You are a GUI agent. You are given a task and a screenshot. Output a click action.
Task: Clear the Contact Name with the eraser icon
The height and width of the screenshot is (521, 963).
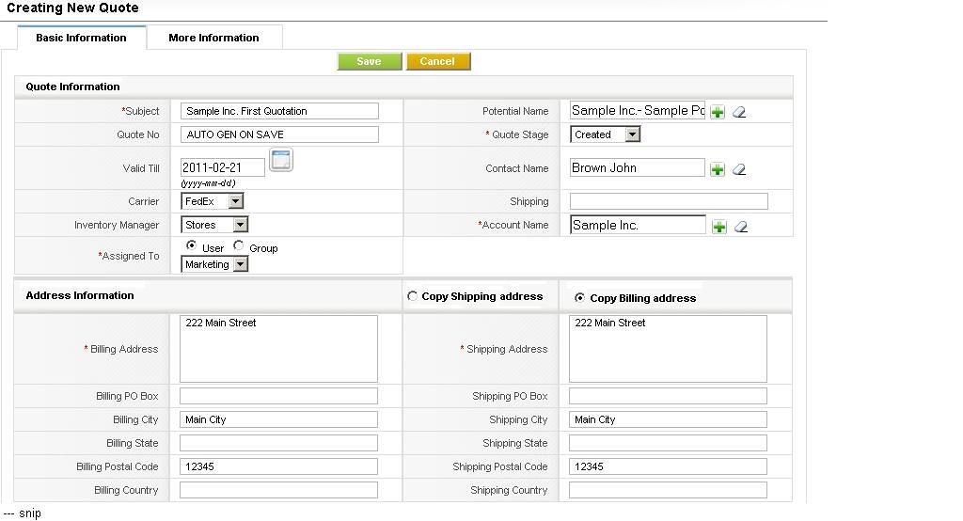point(739,169)
